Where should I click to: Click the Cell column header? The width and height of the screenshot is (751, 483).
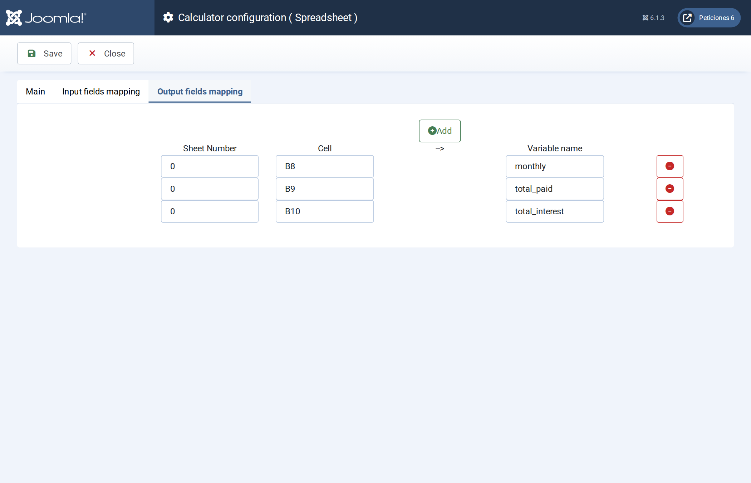325,148
